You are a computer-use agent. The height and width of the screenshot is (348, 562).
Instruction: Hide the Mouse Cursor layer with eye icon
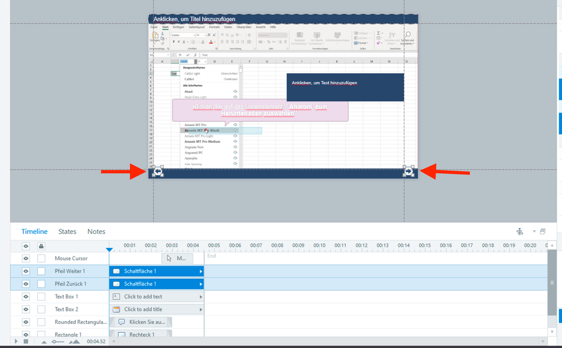(x=26, y=259)
